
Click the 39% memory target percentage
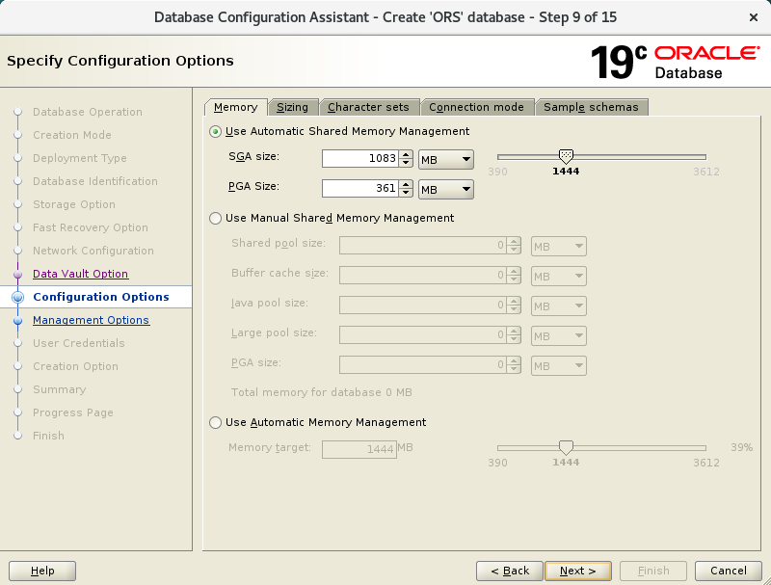(x=741, y=447)
